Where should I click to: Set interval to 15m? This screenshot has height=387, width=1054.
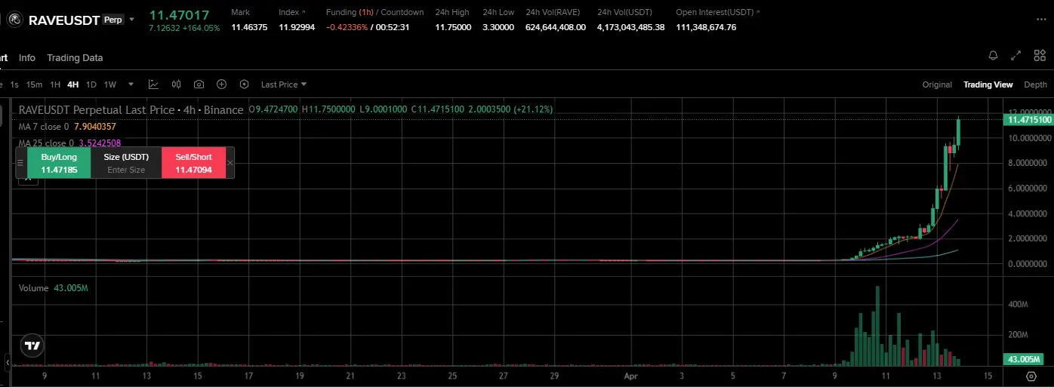[34, 84]
